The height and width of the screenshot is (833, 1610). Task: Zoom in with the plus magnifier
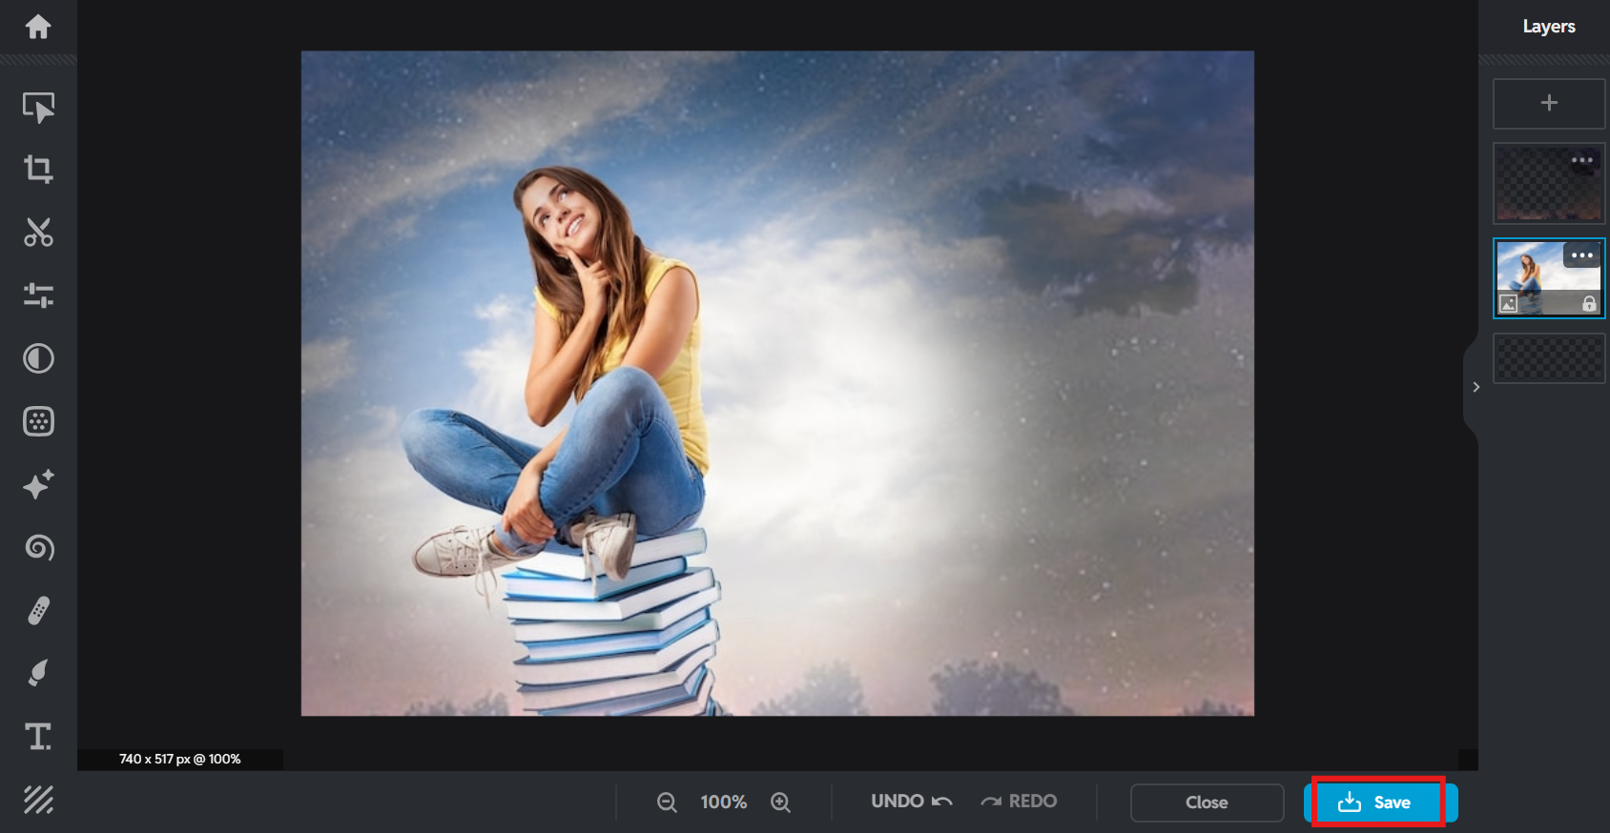tap(780, 803)
